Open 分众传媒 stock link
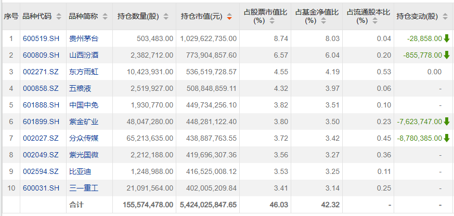 (x=84, y=138)
